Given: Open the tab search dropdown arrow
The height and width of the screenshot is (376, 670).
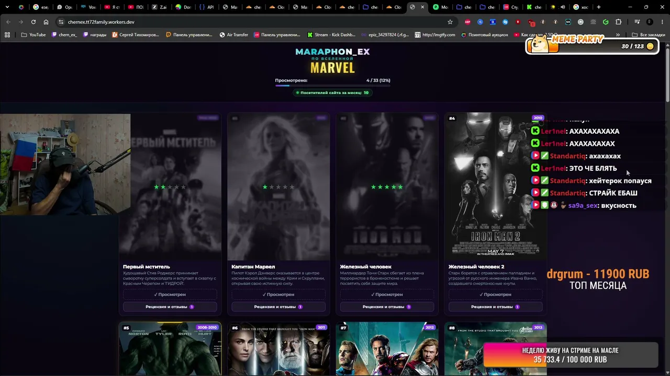Looking at the screenshot, I should [8, 7].
